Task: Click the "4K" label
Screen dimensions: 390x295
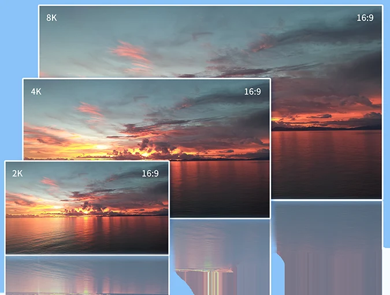Action: [x=36, y=92]
